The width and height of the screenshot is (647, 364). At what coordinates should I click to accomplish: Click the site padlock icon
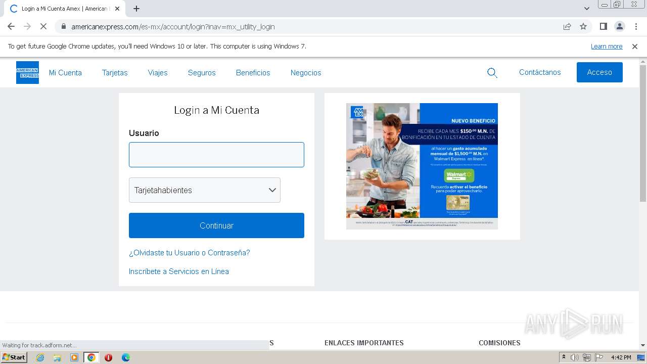click(63, 26)
